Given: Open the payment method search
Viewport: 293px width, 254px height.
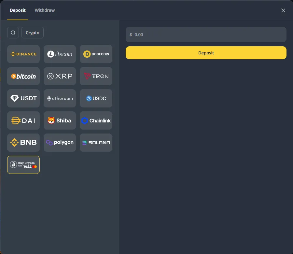Looking at the screenshot, I should (x=13, y=33).
